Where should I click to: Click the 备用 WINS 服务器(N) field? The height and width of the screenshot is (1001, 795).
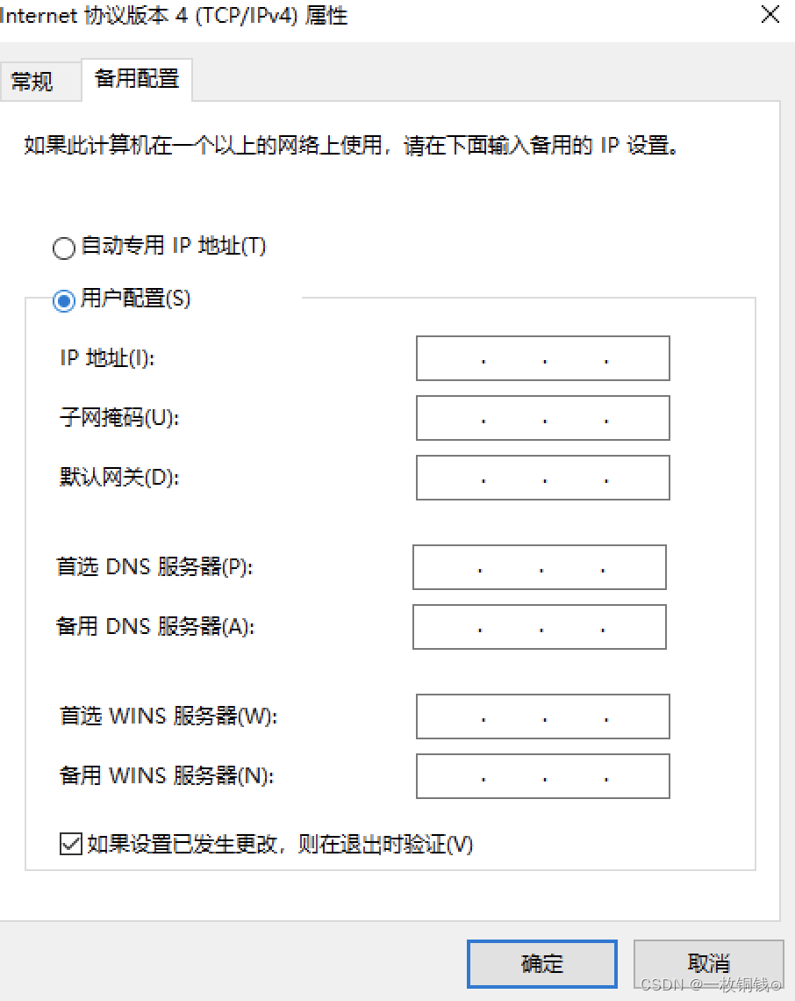click(542, 776)
